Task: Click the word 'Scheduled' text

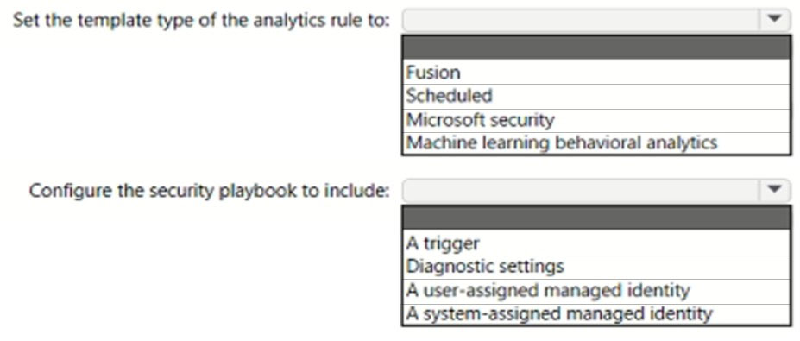Action: [449, 96]
